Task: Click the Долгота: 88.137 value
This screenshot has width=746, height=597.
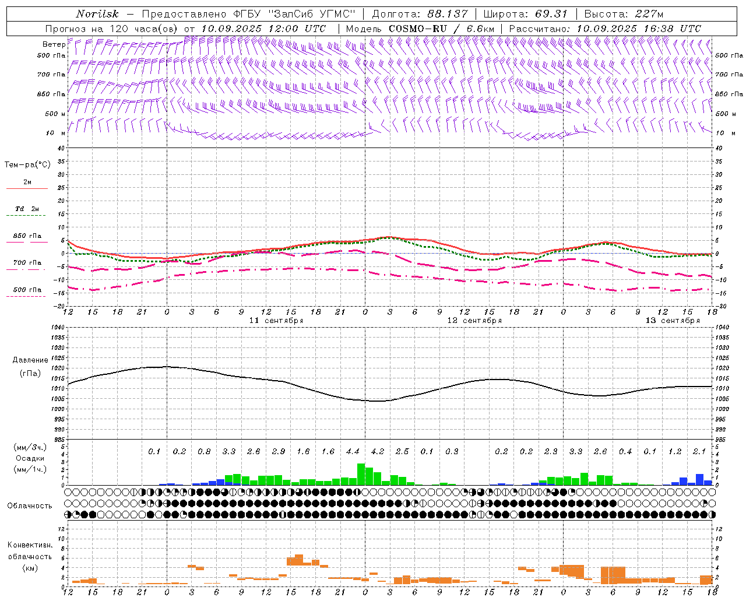Action: 420,14
